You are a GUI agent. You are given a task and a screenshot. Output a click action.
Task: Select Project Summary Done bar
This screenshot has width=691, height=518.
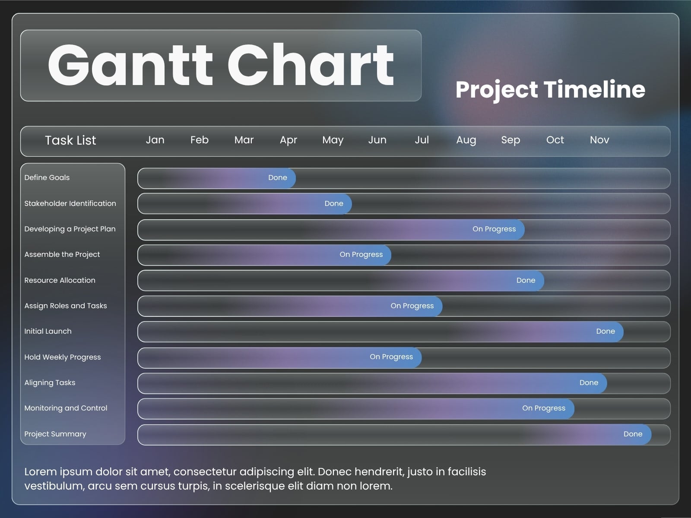pos(395,434)
